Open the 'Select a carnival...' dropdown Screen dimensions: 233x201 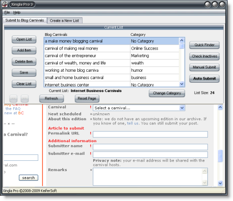tap(139, 108)
